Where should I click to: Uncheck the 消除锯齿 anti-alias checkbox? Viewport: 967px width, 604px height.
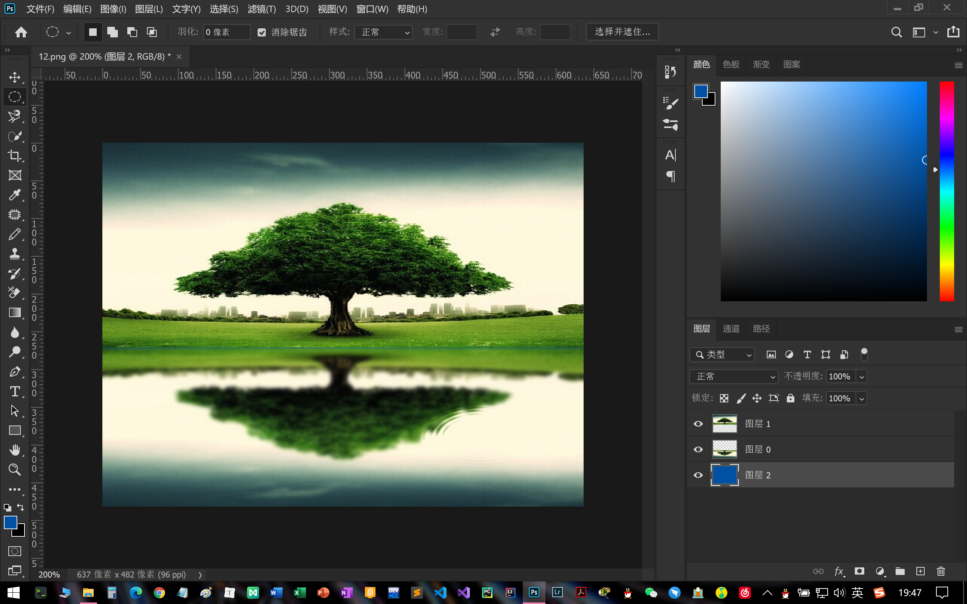tap(262, 32)
